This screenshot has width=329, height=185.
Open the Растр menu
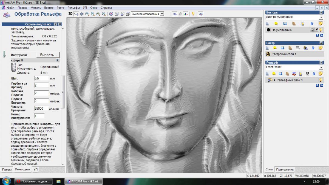pos(61,8)
